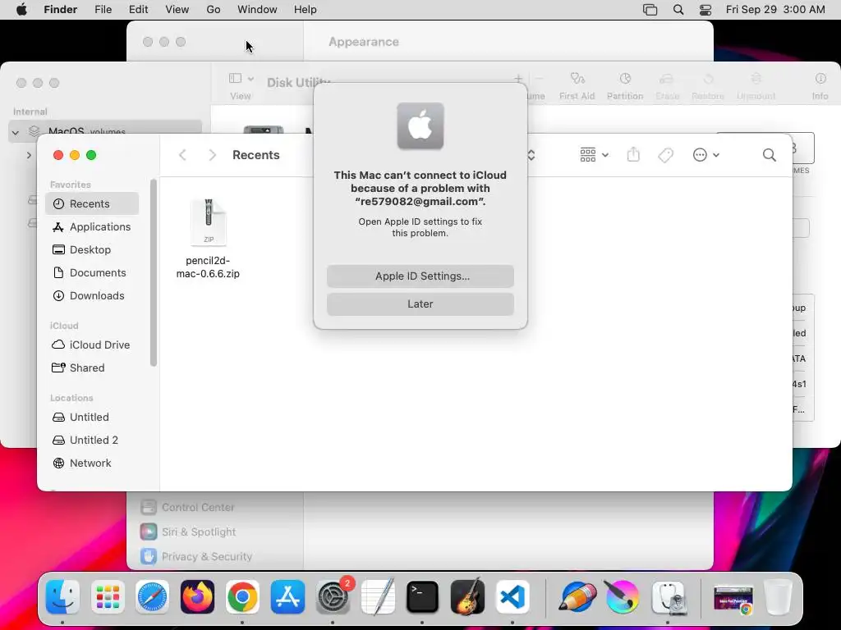Open Apple ID Settings from the dialog
The image size is (841, 630).
(x=420, y=276)
